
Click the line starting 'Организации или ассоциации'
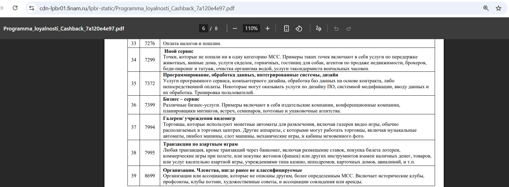294,176
